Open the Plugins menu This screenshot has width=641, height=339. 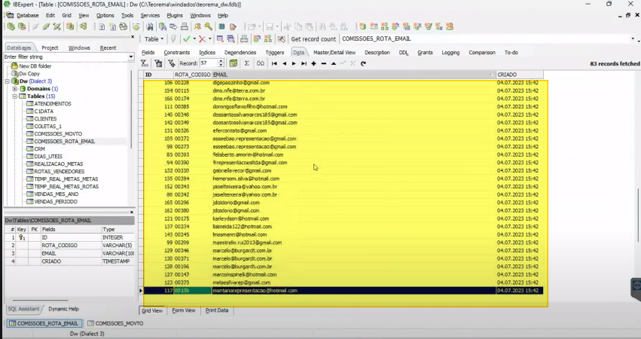pyautogui.click(x=175, y=15)
